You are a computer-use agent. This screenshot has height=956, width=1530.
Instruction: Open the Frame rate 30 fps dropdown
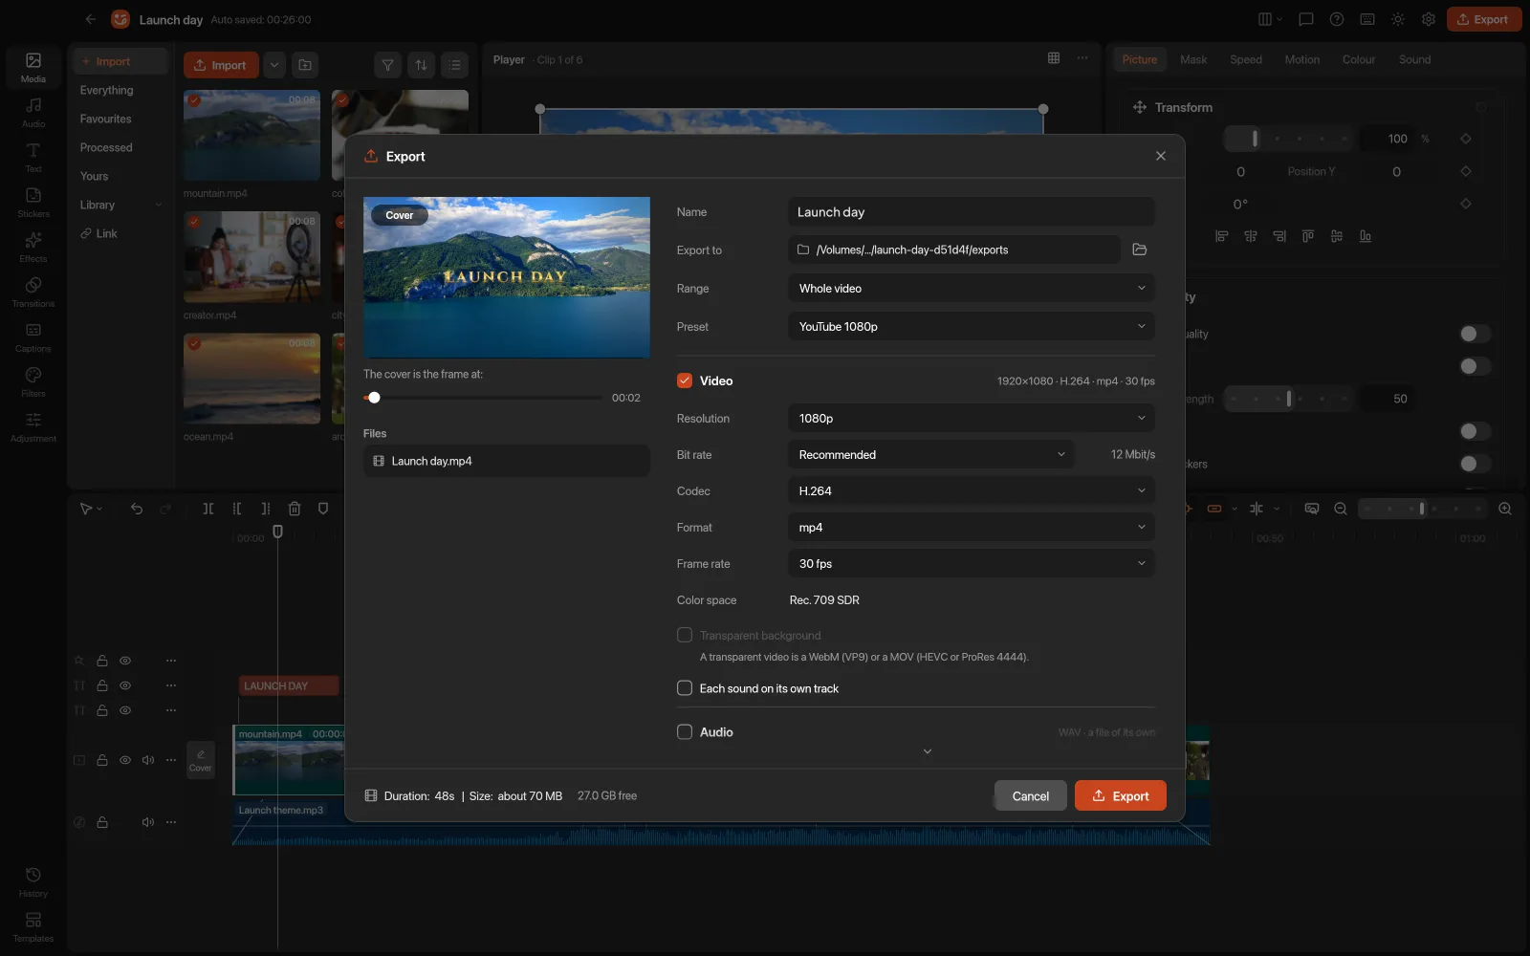point(972,563)
